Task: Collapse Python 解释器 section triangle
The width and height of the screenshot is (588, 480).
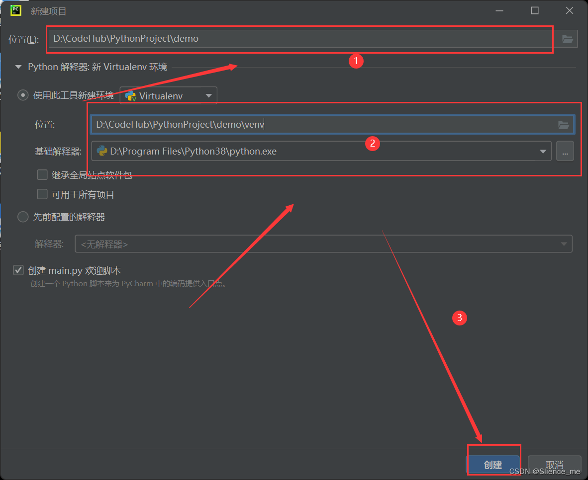Action: (18, 67)
